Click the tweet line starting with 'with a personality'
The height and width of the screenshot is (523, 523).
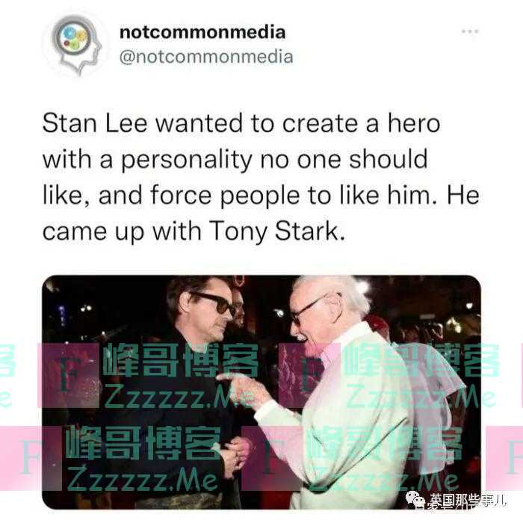pyautogui.click(x=235, y=159)
